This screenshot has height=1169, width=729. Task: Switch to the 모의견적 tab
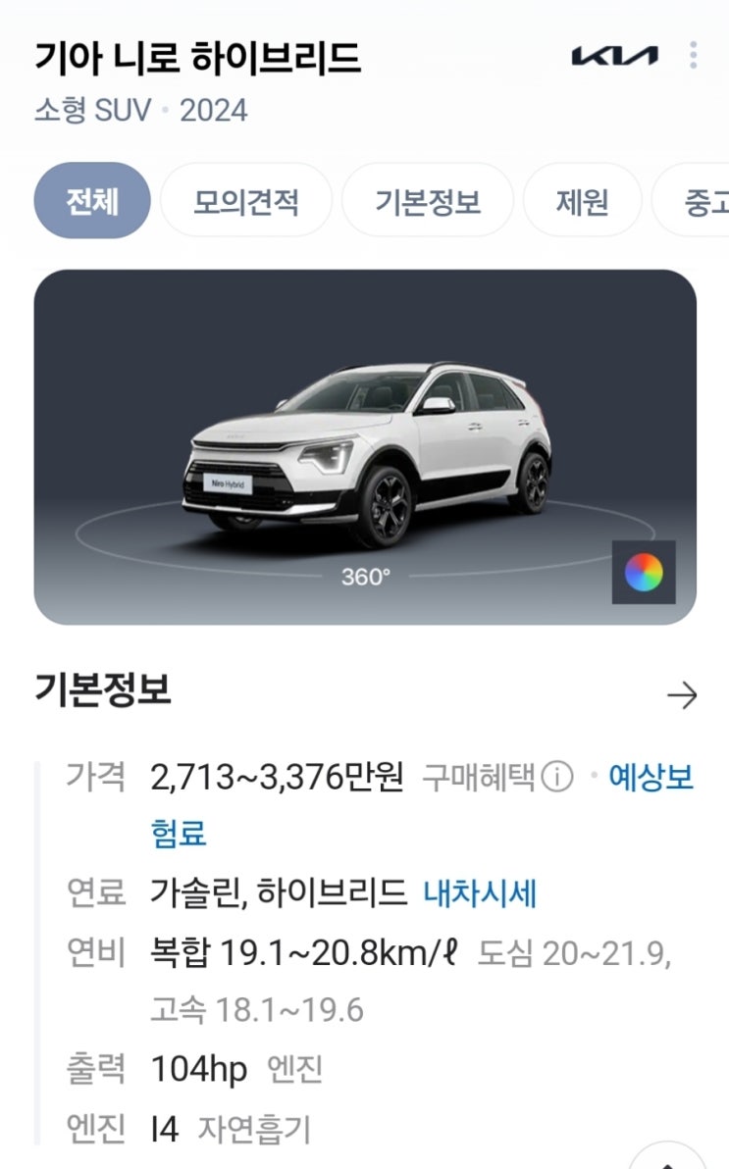tap(246, 200)
